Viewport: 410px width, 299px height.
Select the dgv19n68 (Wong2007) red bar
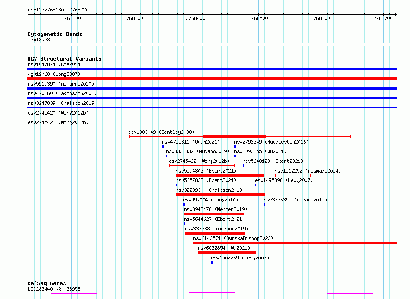212,79
